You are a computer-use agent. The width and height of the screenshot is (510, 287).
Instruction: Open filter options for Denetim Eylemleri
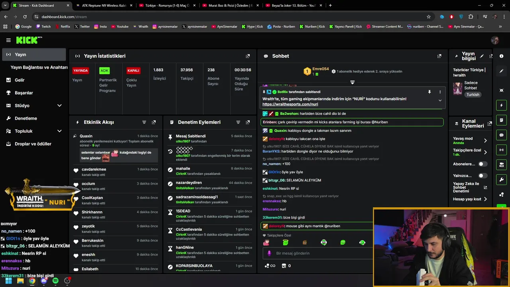pos(238,122)
